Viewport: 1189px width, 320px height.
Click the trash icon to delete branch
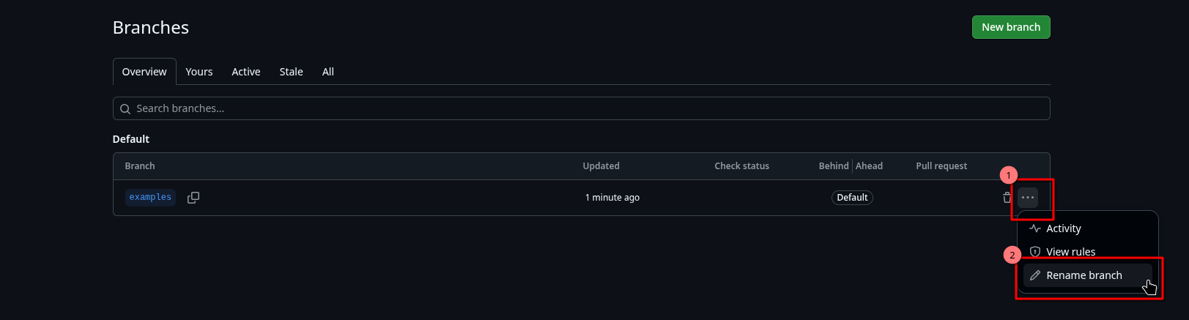(1007, 198)
